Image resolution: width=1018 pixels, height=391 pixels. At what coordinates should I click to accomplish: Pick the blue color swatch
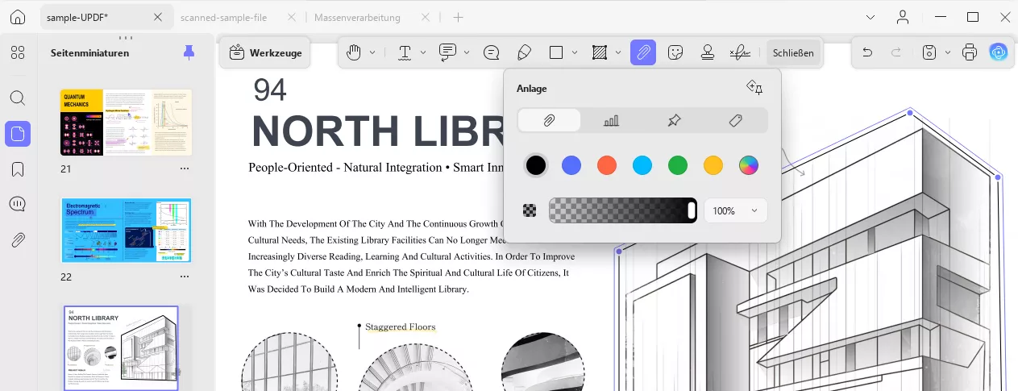point(571,165)
